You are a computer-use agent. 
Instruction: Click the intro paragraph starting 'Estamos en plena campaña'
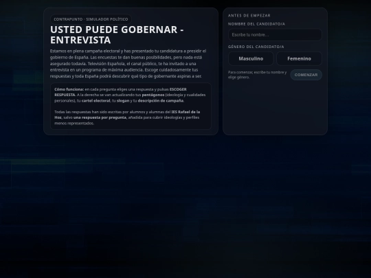click(x=128, y=64)
